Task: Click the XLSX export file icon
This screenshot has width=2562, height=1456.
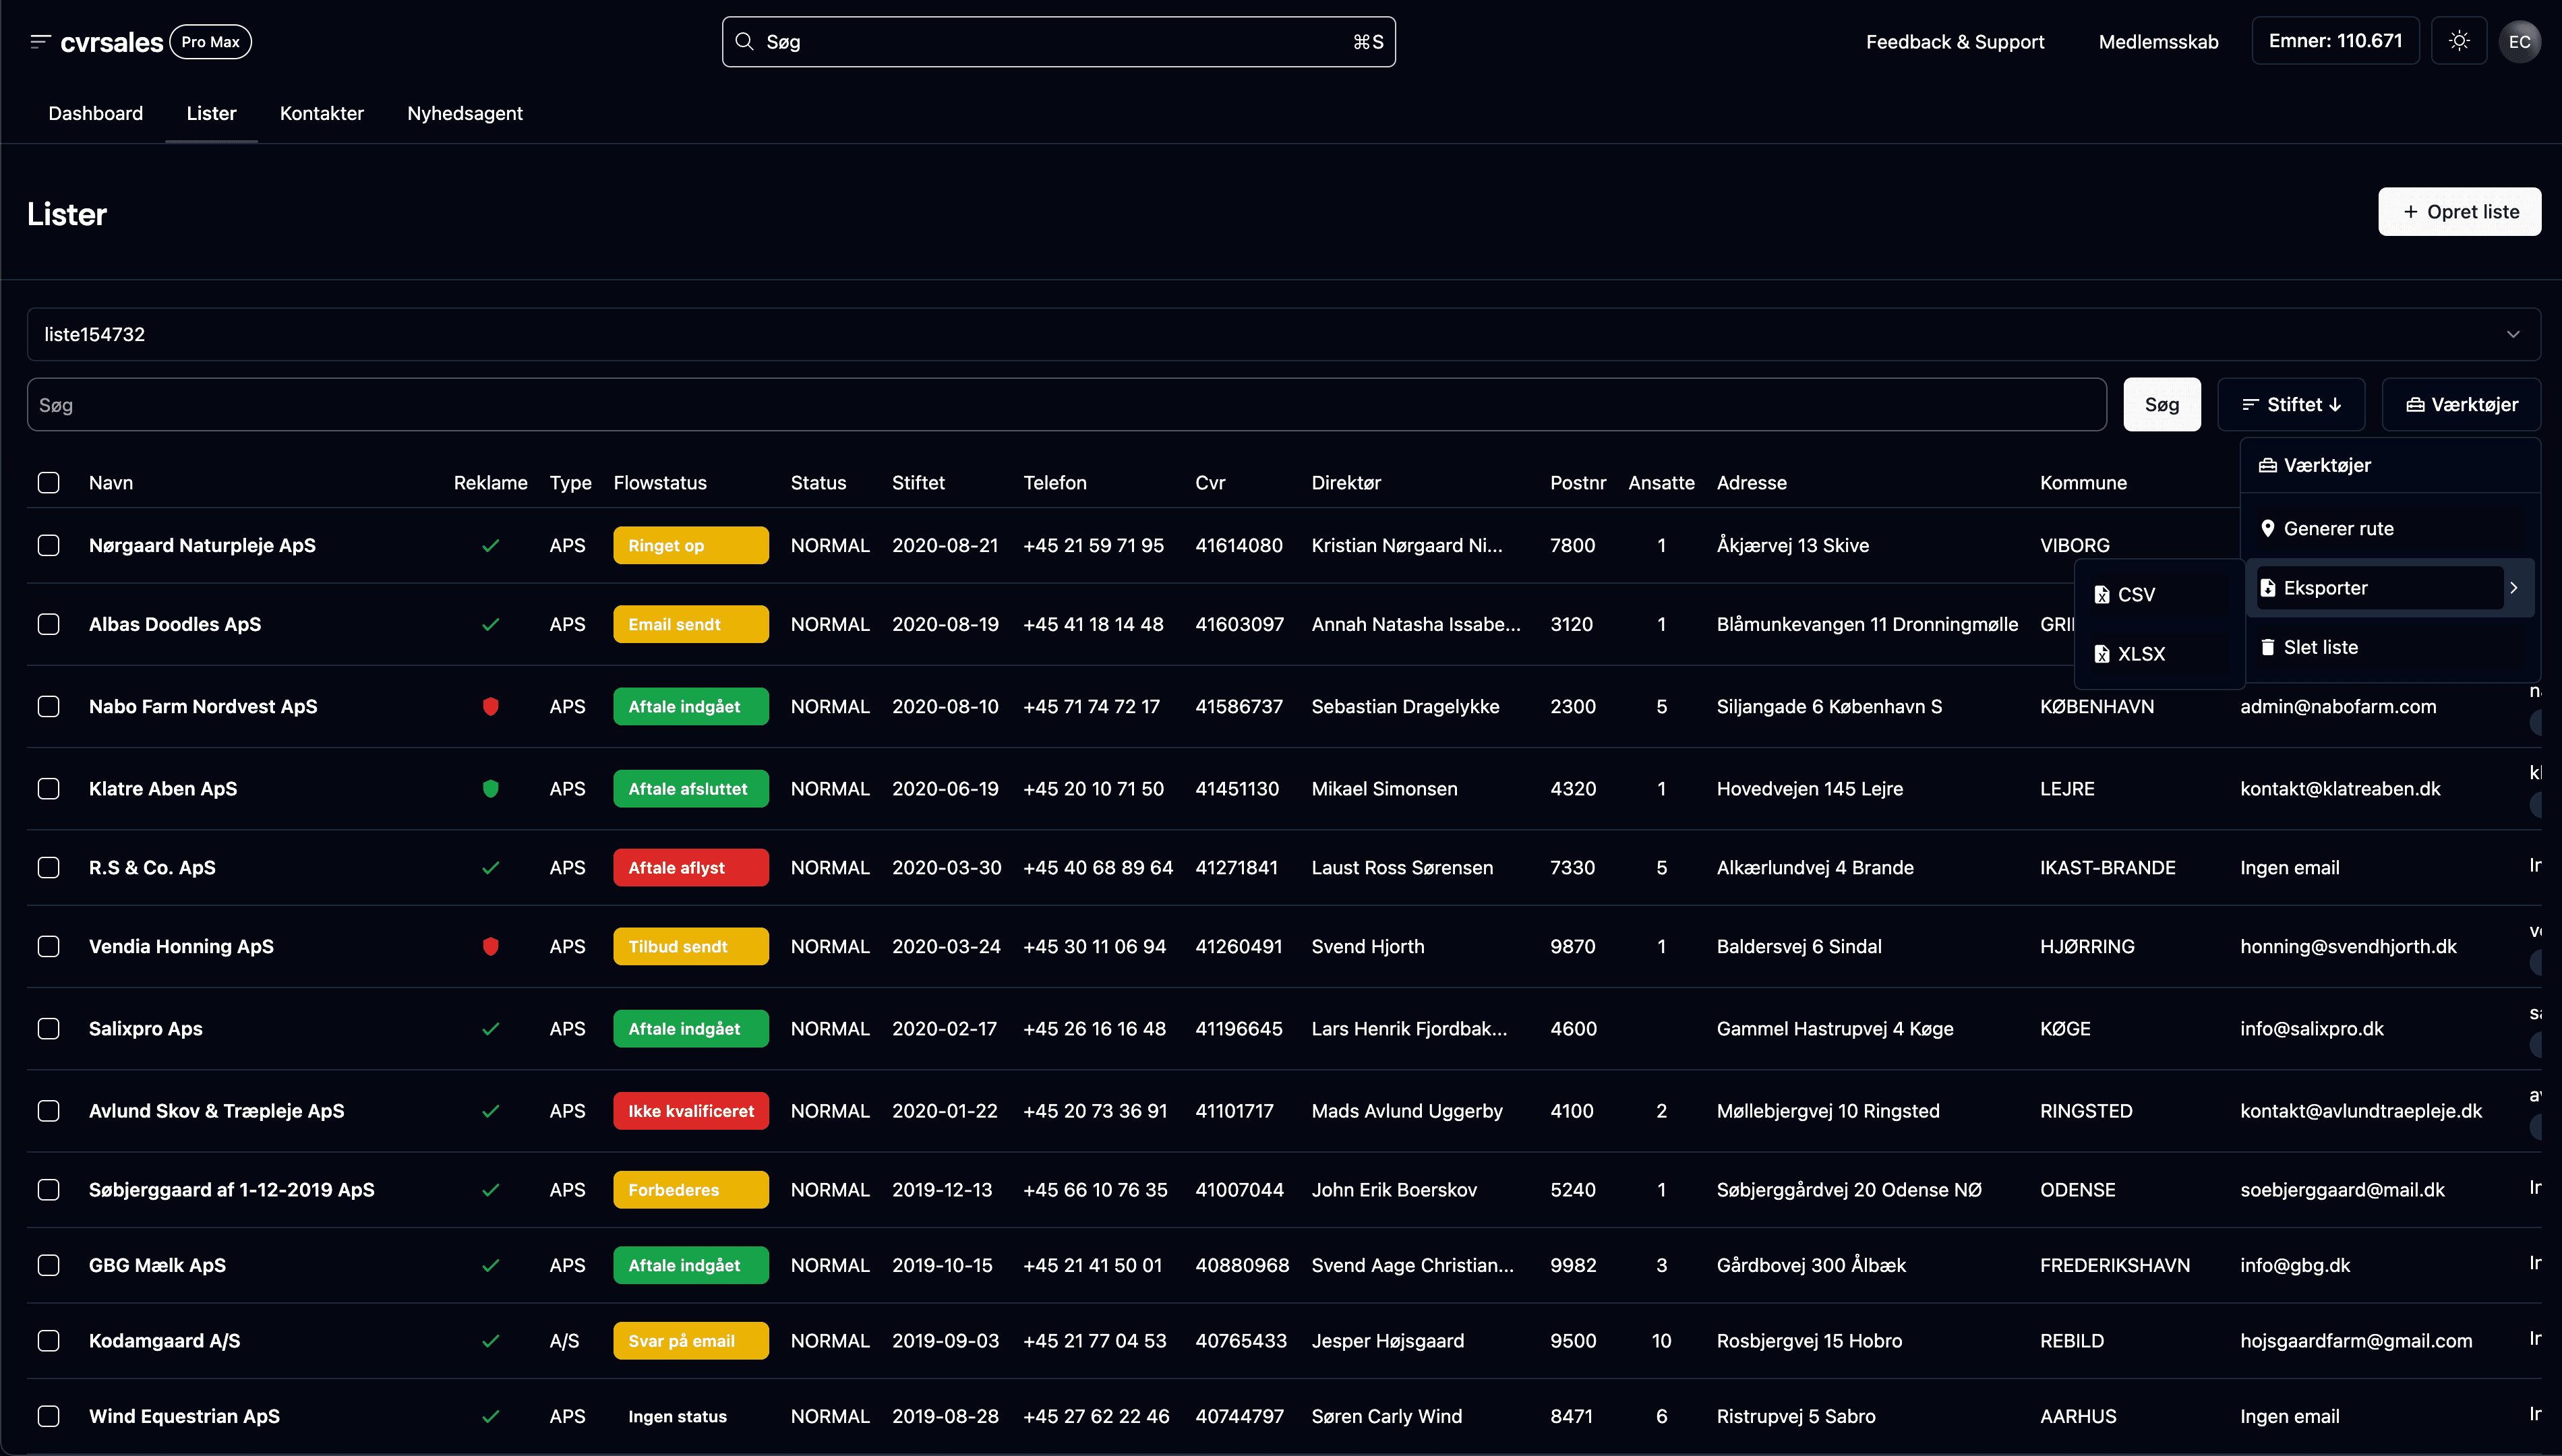Action: (2102, 654)
